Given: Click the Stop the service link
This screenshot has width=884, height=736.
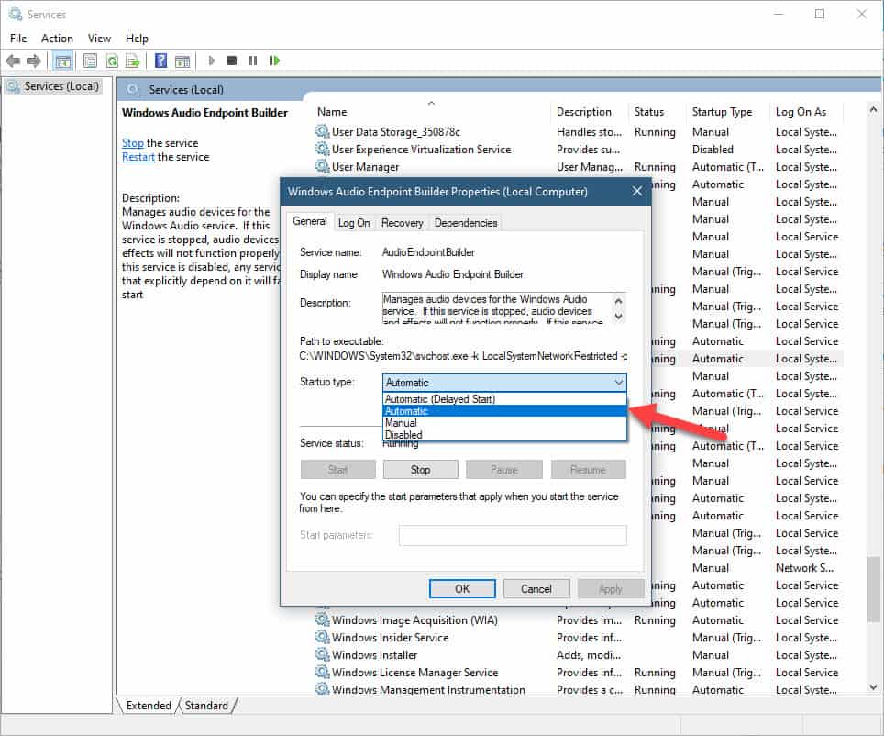Looking at the screenshot, I should point(132,142).
